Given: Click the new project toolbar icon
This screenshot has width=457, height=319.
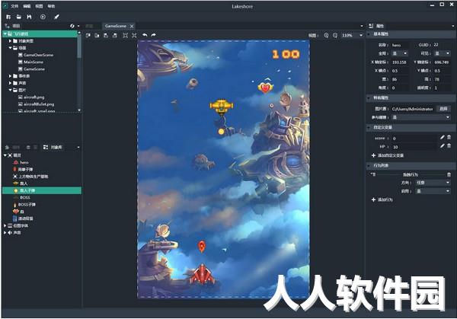Looking at the screenshot, I should (x=8, y=17).
